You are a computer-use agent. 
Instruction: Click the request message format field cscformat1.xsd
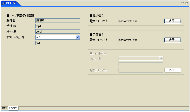point(140,21)
